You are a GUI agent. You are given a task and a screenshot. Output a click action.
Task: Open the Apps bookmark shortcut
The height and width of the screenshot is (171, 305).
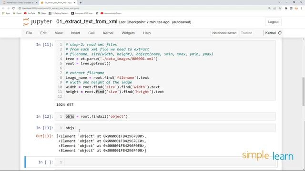point(6,13)
